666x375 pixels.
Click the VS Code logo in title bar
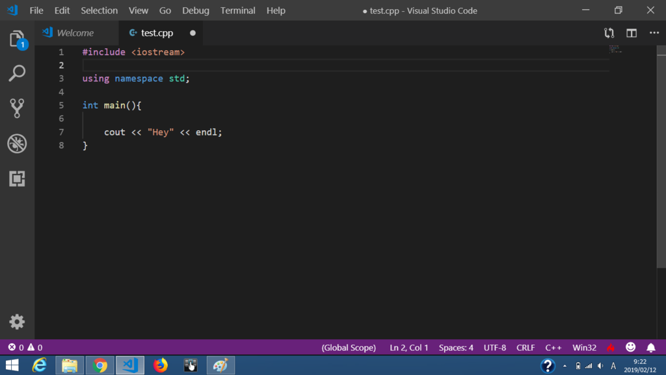12,10
